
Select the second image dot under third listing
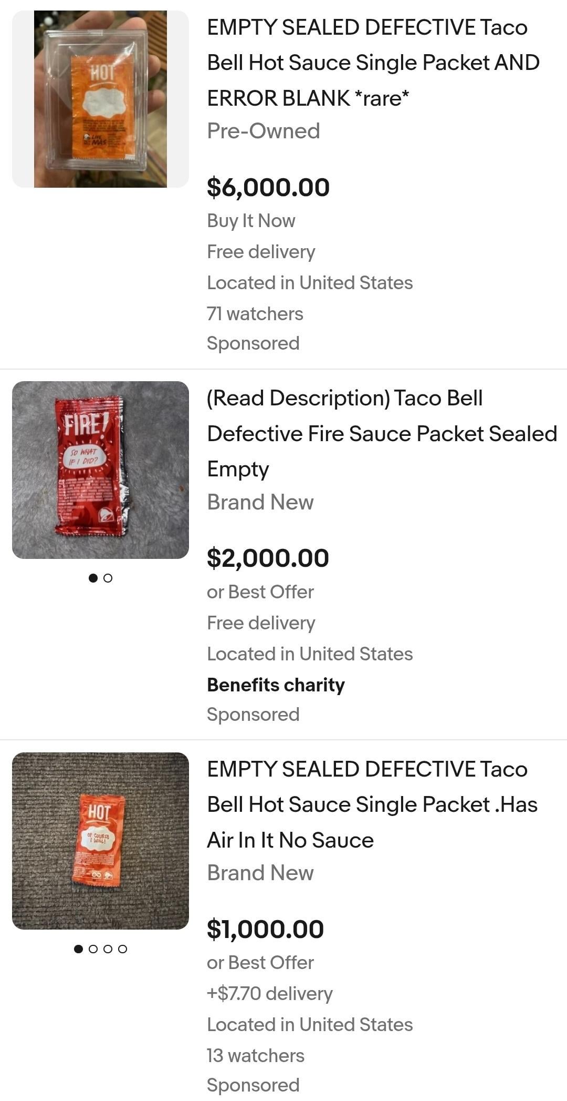point(93,949)
